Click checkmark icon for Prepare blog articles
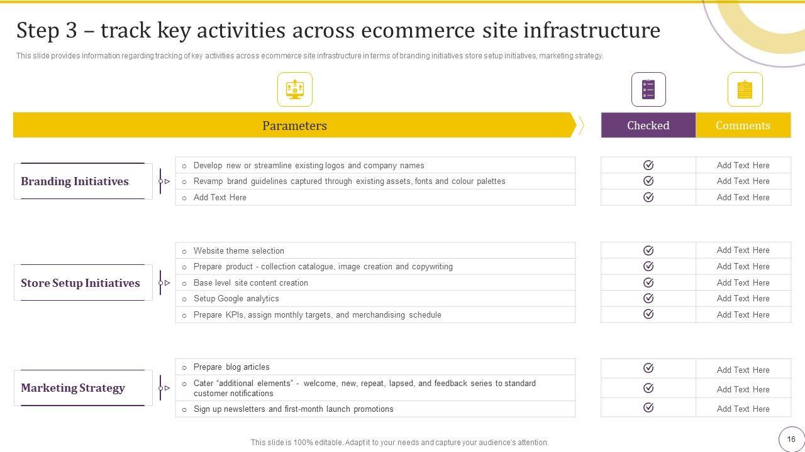The width and height of the screenshot is (805, 452). pos(648,368)
